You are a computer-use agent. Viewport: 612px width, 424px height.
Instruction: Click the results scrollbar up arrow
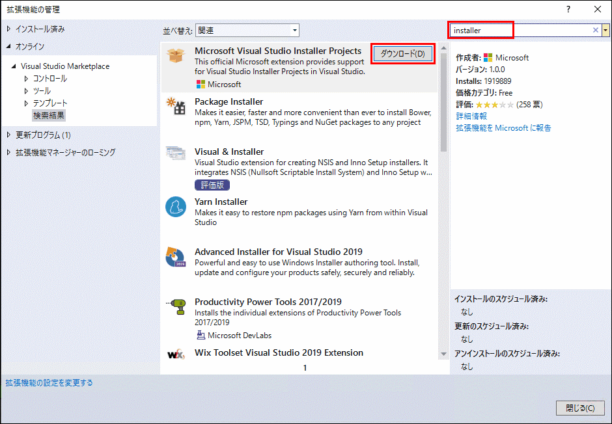443,48
